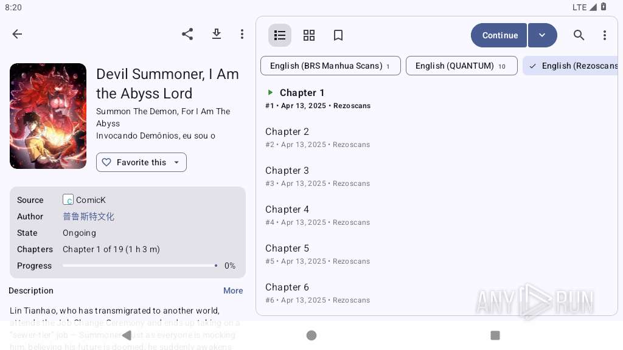This screenshot has height=350, width=623.
Task: Download the manga chapters
Action: point(216,34)
